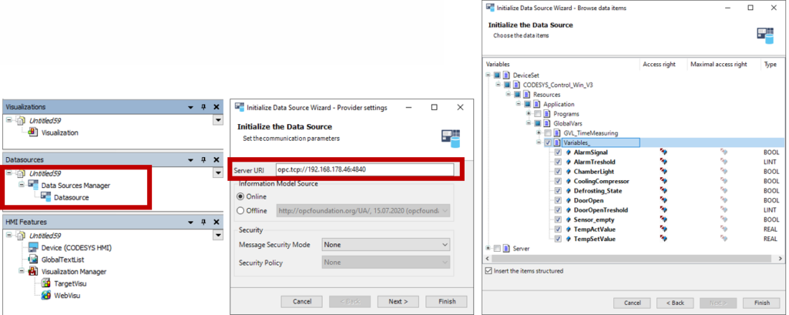Open the Visualization object icon
Image resolution: width=789 pixels, height=315 pixels.
coord(33,132)
